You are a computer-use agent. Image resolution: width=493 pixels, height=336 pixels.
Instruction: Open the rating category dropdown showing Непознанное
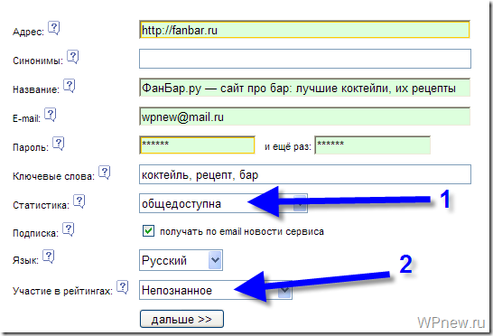pos(216,290)
